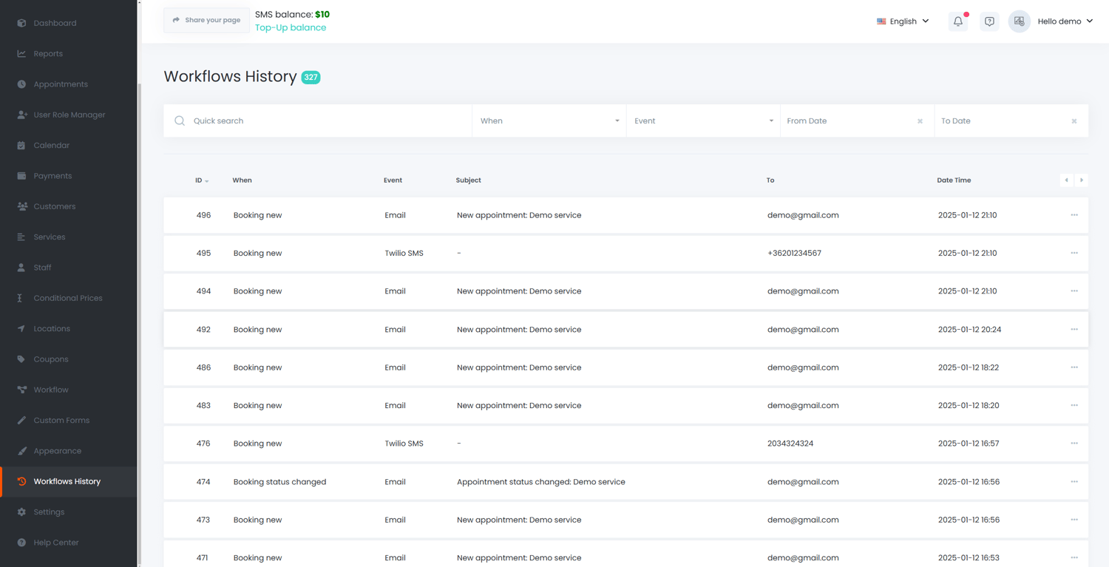This screenshot has width=1109, height=567.
Task: Click the Share your page button
Action: (206, 20)
